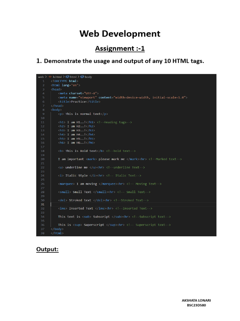Screen dimensions: 240x321
Task: Click the 'underline me' code line
Action: pos(81,167)
